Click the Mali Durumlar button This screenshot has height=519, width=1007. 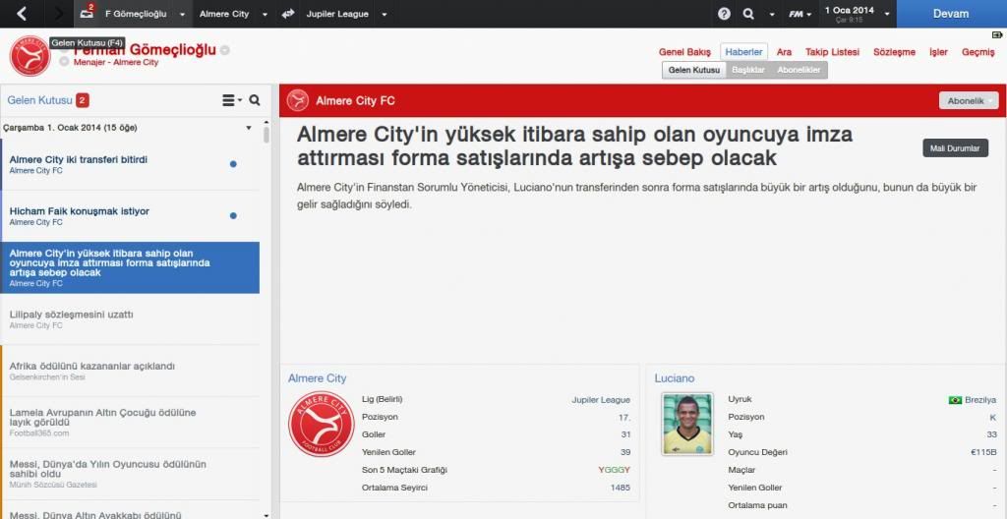[955, 148]
